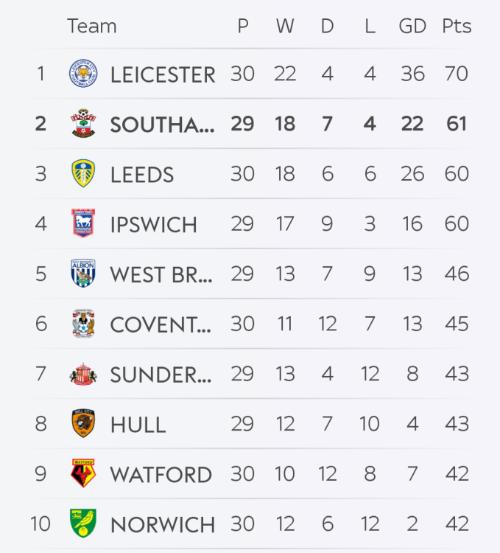Click the Hull club crest icon
Image resolution: width=500 pixels, height=553 pixels.
click(83, 424)
